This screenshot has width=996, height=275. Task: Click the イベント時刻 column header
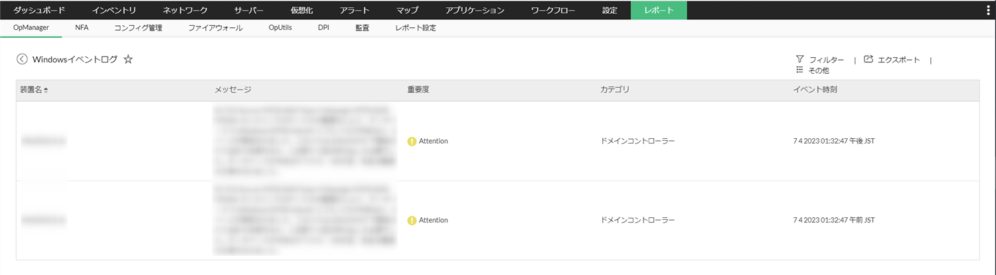815,90
